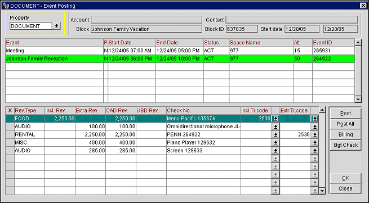The image size is (369, 203).
Task: Mark the FOOD row selection box
Action: click(x=10, y=119)
